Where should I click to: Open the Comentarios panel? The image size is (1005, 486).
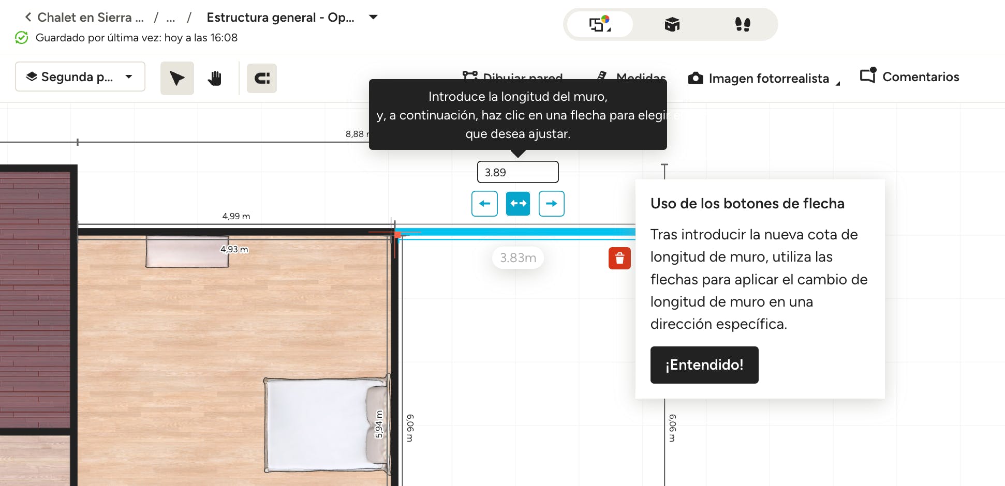(909, 77)
